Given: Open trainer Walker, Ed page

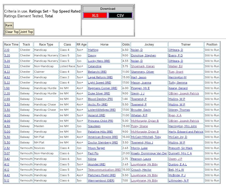Looking at the screenshot, I should tap(175, 66).
